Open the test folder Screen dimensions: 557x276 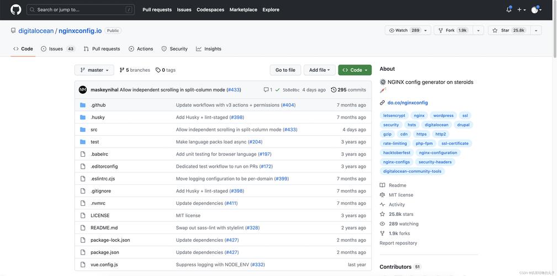(x=95, y=142)
